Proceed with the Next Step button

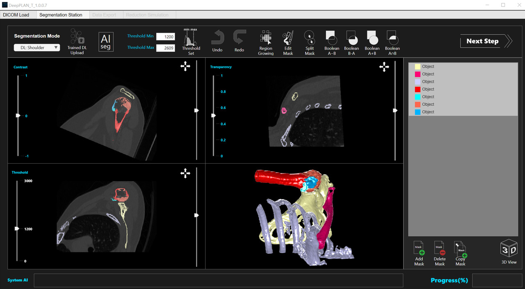(x=486, y=41)
